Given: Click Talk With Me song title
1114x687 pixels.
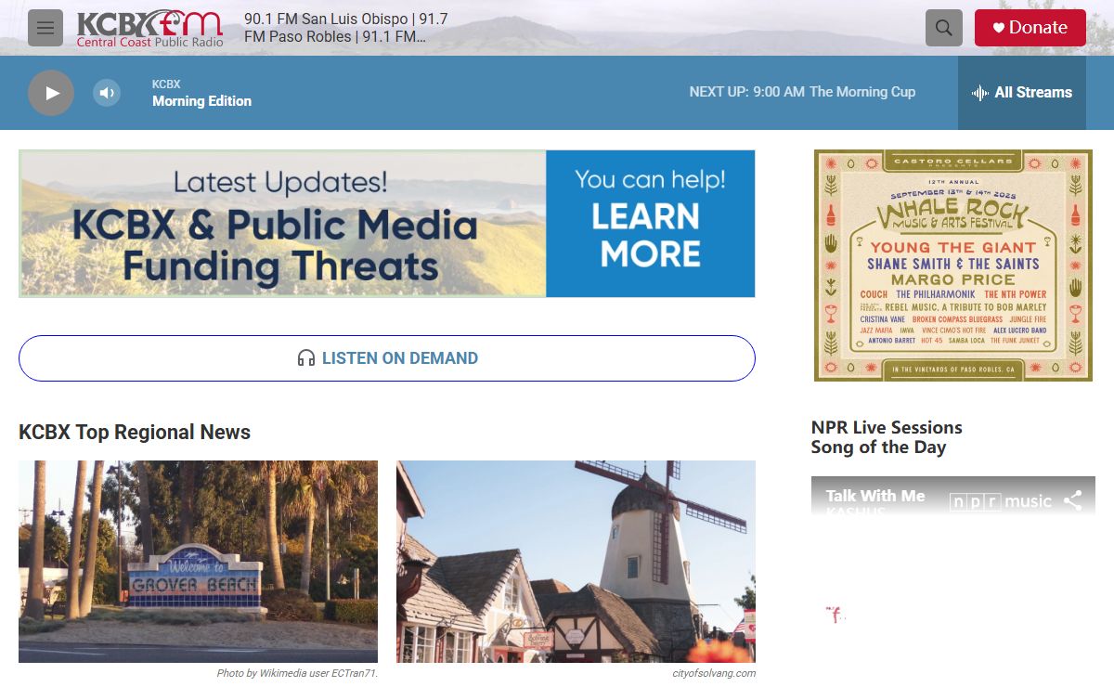Looking at the screenshot, I should click(875, 496).
